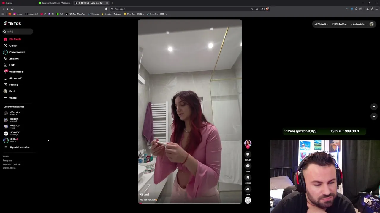Open the Filman.cc bookmark
Screen dimensions: 380x213
(x=94, y=14)
